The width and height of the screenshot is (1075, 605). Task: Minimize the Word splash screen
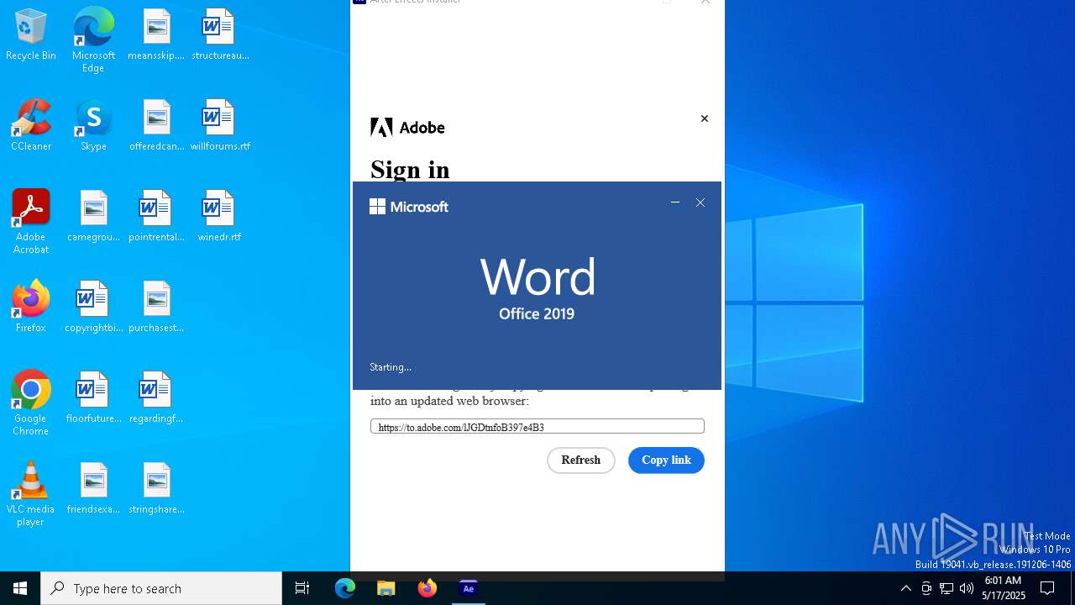coord(675,203)
